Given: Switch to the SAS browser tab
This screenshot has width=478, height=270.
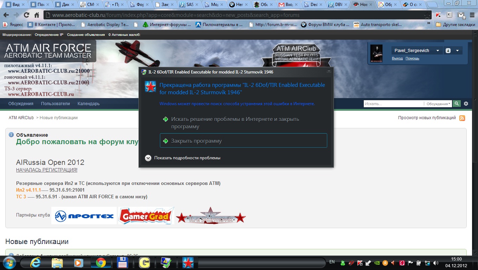Looking at the screenshot, I should [x=190, y=5].
